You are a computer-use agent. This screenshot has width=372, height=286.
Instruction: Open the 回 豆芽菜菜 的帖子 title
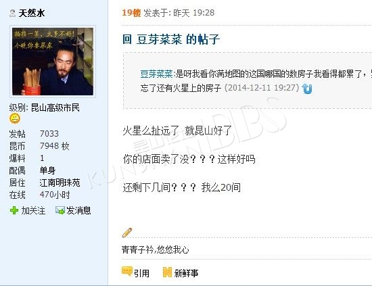point(171,39)
